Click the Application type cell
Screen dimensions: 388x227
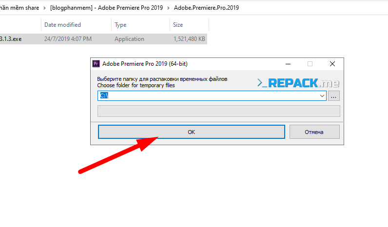[129, 39]
